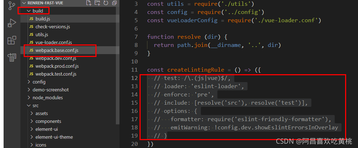Open webpack.prod.conf.js file
This screenshot has width=358, height=148.
(57, 66)
